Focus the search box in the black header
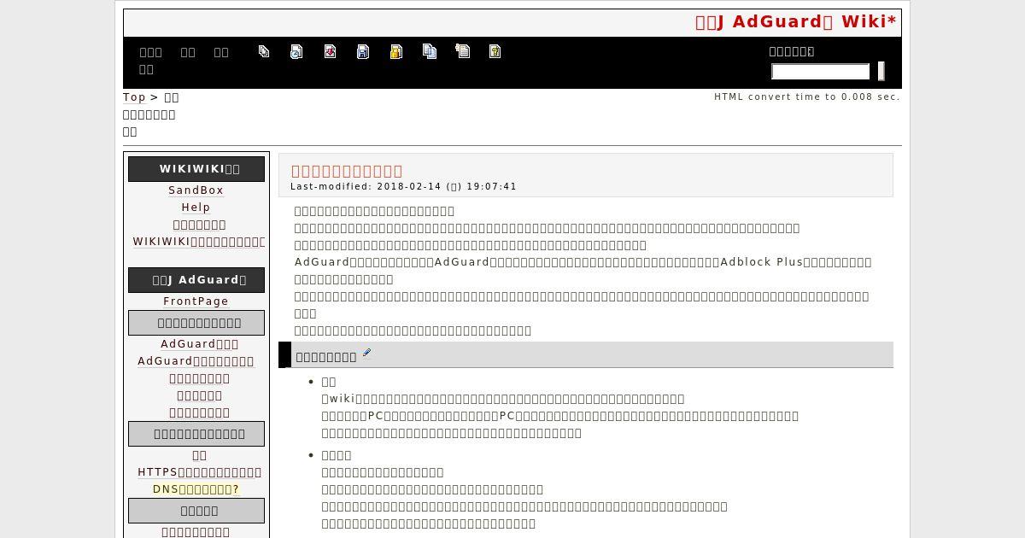This screenshot has height=538, width=1025. click(x=820, y=72)
